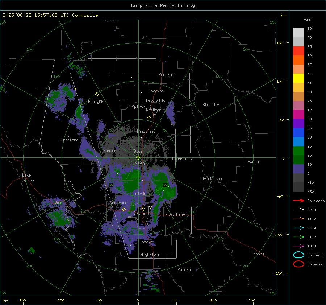Screen dimensions: 326x305
Task: Select the 36 dBZ purple color swatch
Action: 298,123
